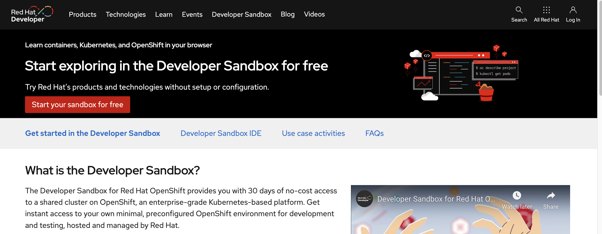Click Start your sandbox for free button
Viewport: 602px width, 234px height.
click(x=78, y=105)
